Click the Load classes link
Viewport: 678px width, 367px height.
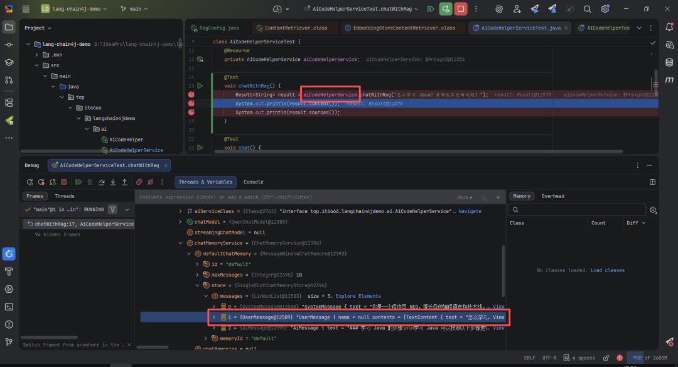tap(608, 270)
